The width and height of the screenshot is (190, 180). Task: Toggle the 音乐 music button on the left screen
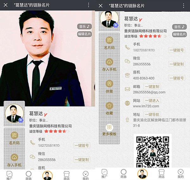85,26
